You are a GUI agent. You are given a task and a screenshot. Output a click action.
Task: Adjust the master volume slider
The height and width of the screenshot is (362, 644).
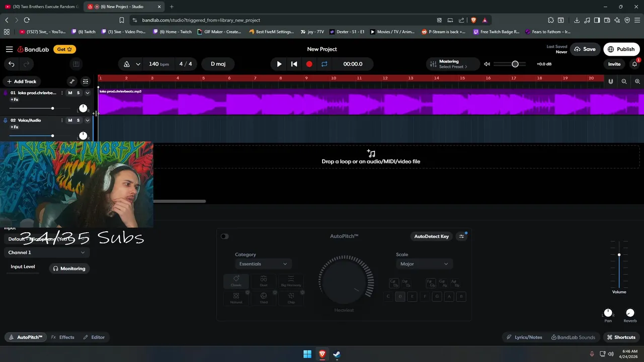[510, 64]
